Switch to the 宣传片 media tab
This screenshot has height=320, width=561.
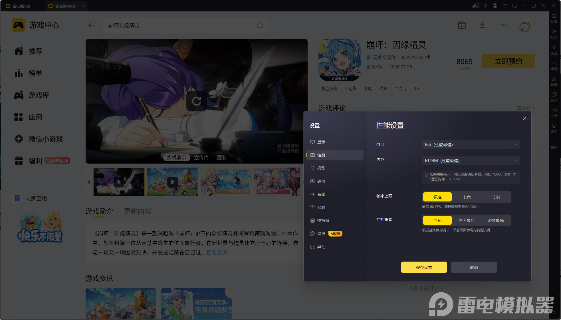pos(201,158)
